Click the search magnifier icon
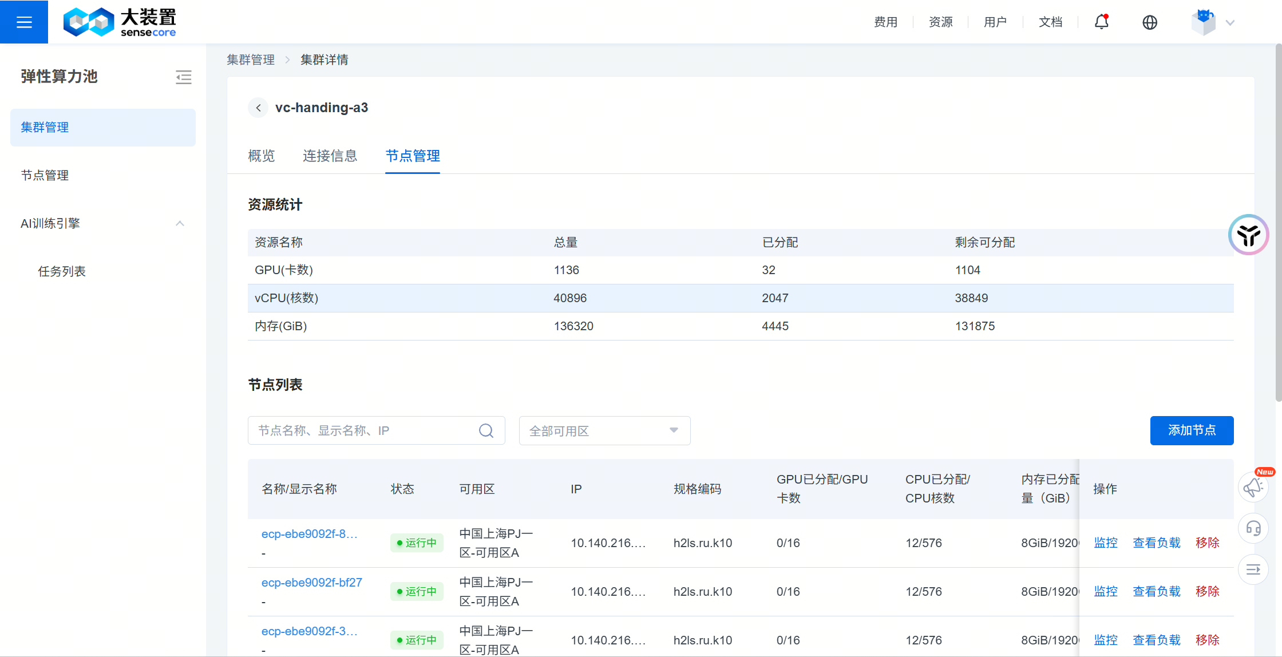Screen dimensions: 1282x657 point(486,430)
